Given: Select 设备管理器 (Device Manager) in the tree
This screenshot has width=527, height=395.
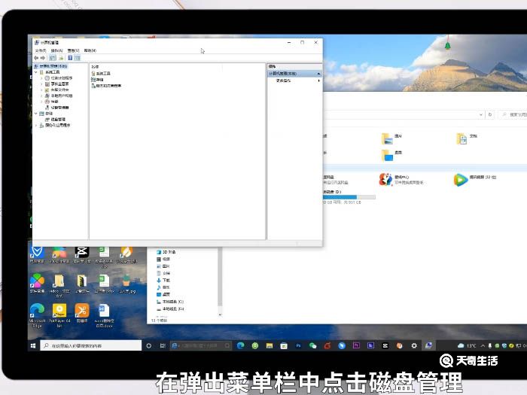Looking at the screenshot, I should coord(58,107).
